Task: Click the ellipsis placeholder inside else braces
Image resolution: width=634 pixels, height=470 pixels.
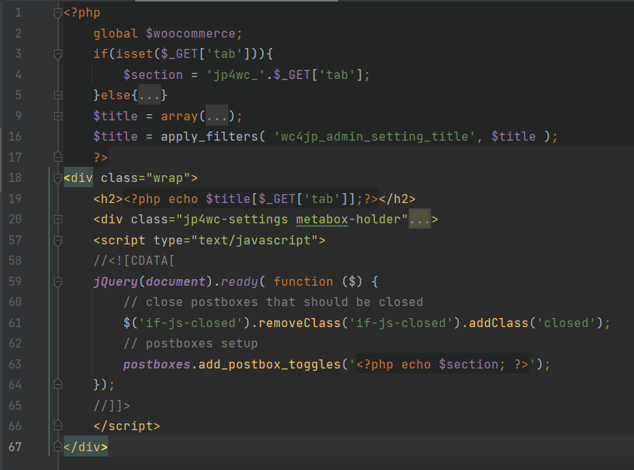Action: click(x=149, y=96)
